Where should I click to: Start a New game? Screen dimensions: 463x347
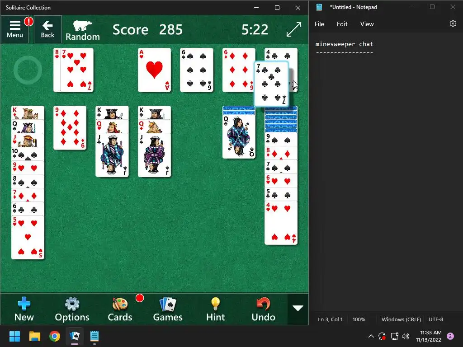tap(24, 309)
